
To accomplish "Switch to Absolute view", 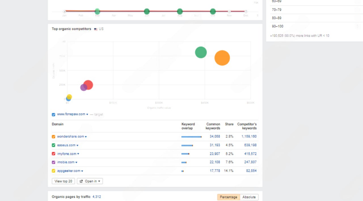I will pos(249,197).
